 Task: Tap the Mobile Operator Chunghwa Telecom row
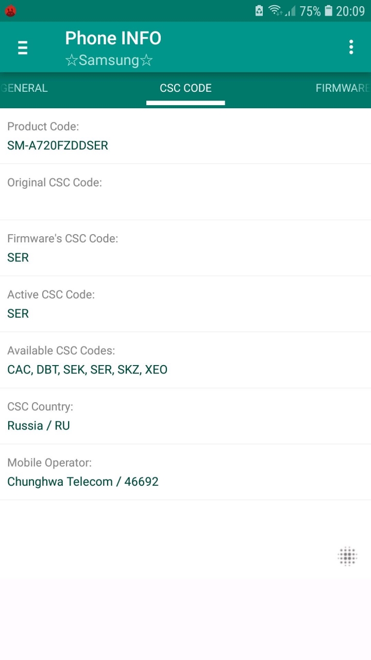(x=185, y=472)
